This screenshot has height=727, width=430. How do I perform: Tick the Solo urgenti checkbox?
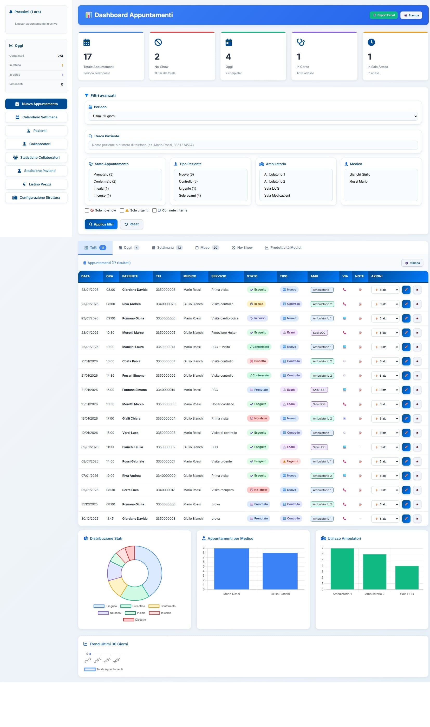tap(122, 210)
